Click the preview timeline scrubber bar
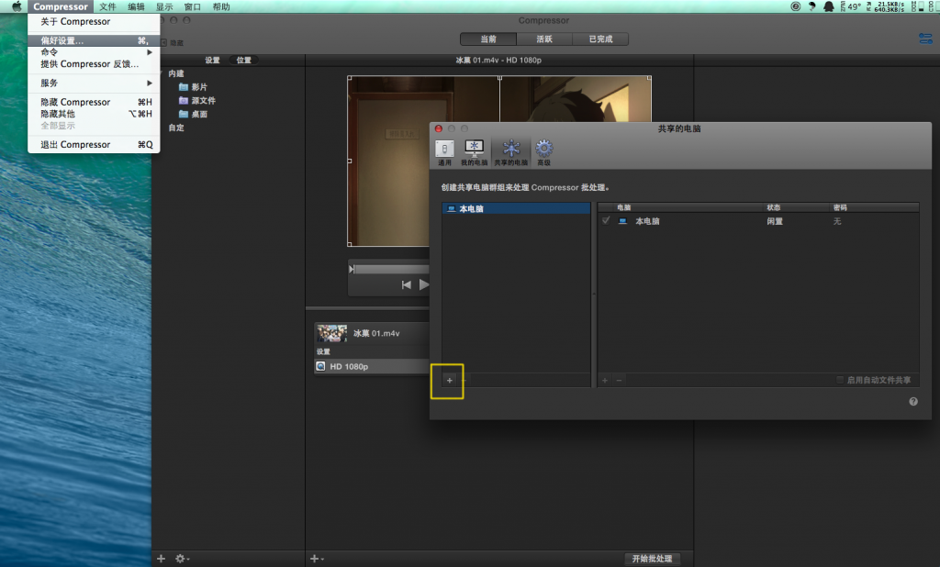The height and width of the screenshot is (567, 940). click(390, 269)
